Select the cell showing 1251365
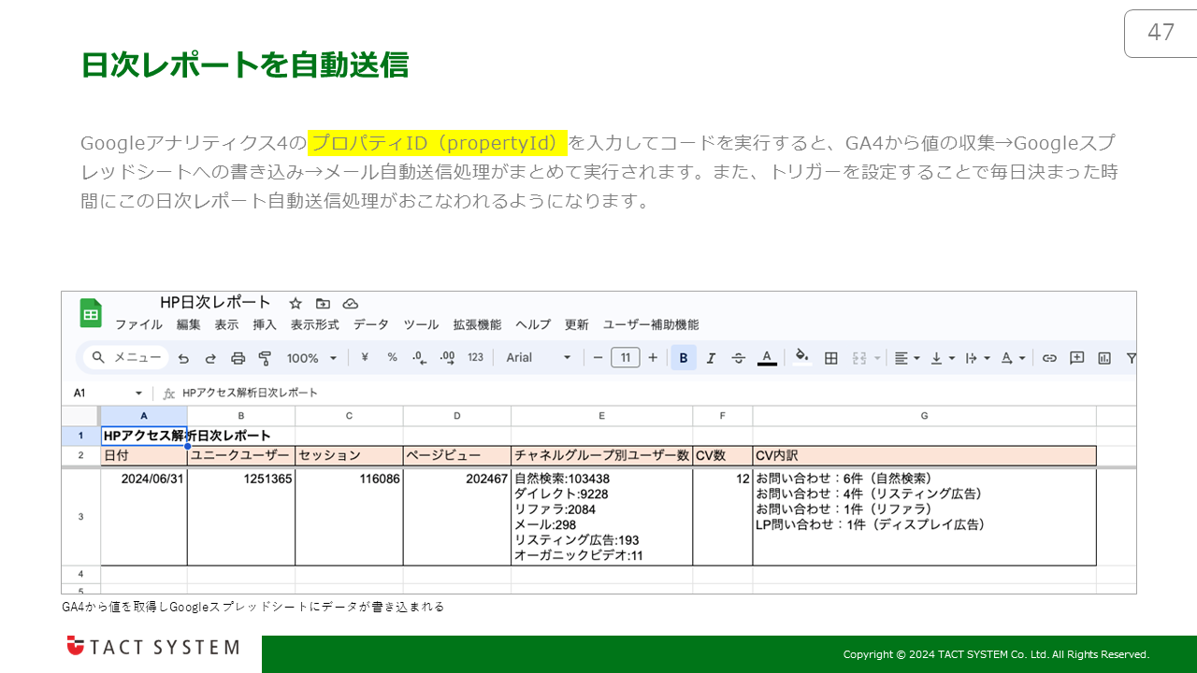This screenshot has height=673, width=1197. (241, 517)
